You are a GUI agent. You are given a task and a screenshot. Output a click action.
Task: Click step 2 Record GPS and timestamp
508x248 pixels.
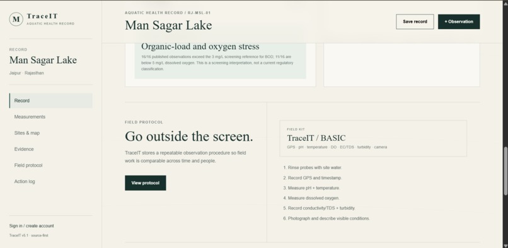pyautogui.click(x=313, y=178)
